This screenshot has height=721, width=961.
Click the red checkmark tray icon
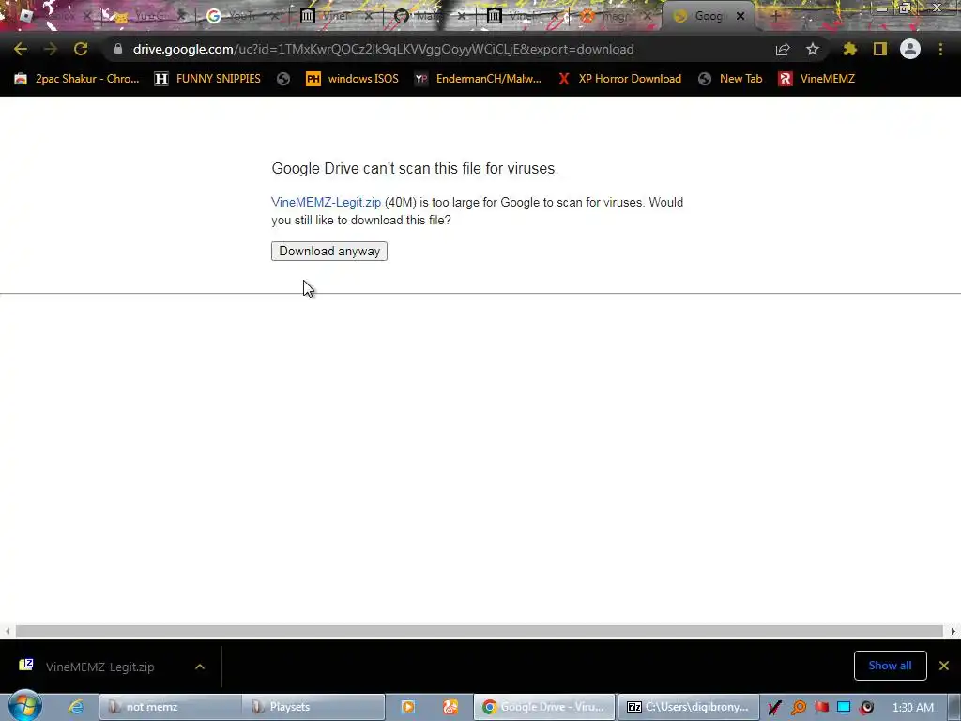point(774,708)
